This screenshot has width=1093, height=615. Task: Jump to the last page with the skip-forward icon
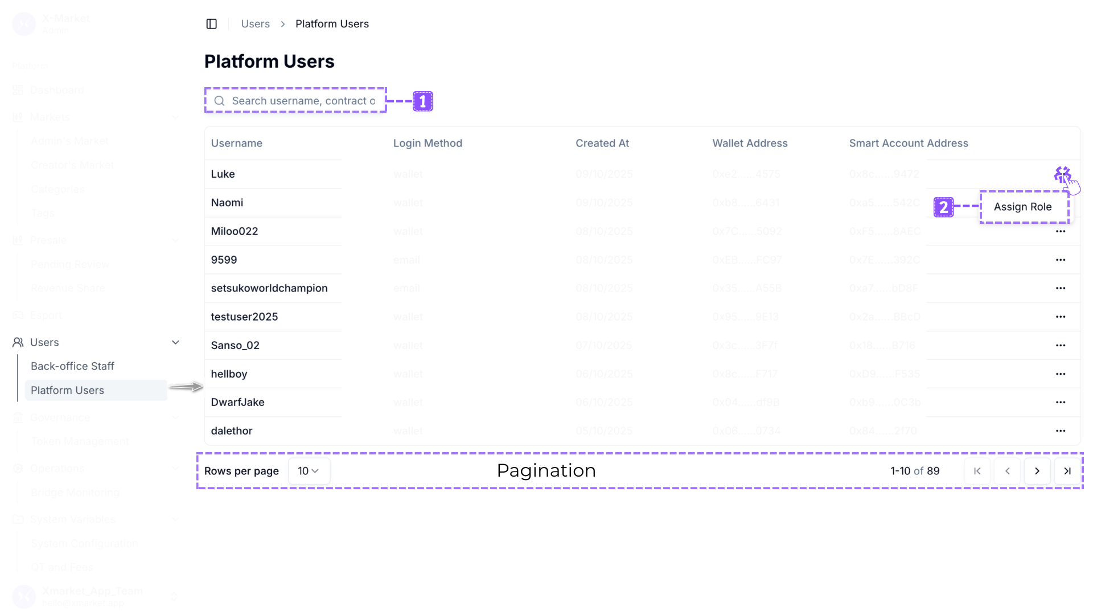click(1067, 471)
